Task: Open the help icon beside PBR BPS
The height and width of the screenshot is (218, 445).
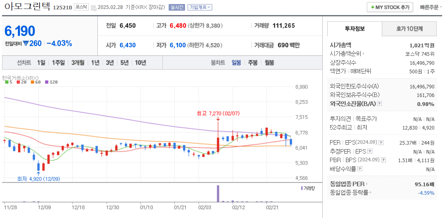Action: (383, 160)
